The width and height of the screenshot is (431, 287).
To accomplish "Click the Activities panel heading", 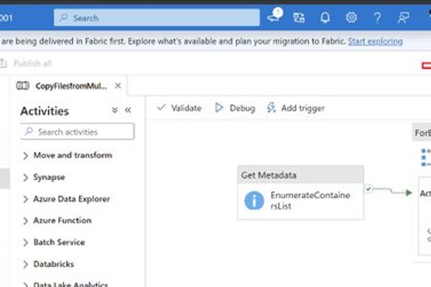I will [x=45, y=111].
